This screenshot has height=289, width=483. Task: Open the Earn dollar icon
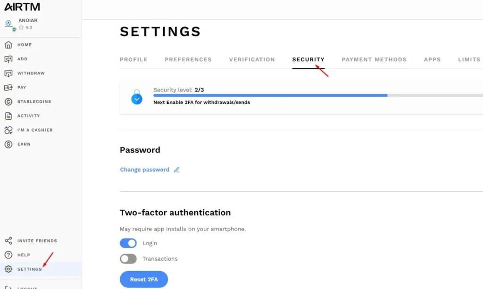pyautogui.click(x=8, y=144)
